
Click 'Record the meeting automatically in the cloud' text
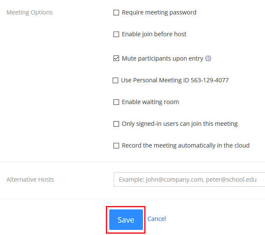pos(185,145)
